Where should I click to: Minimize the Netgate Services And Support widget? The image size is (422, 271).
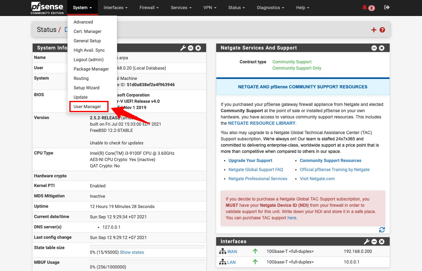tap(374, 48)
